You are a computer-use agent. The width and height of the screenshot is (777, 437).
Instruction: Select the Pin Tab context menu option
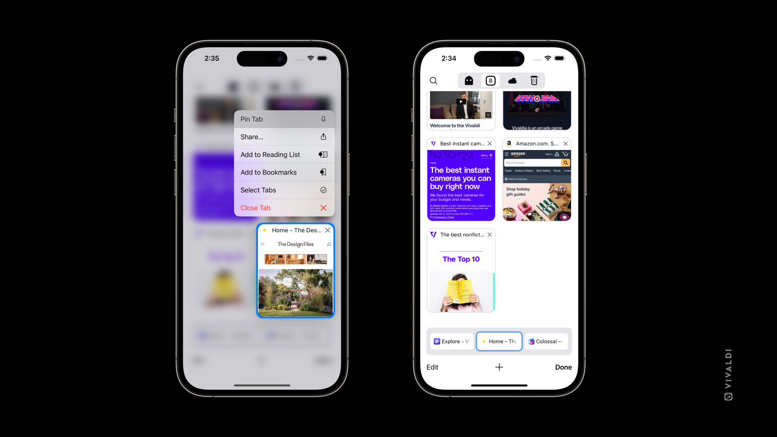[283, 119]
